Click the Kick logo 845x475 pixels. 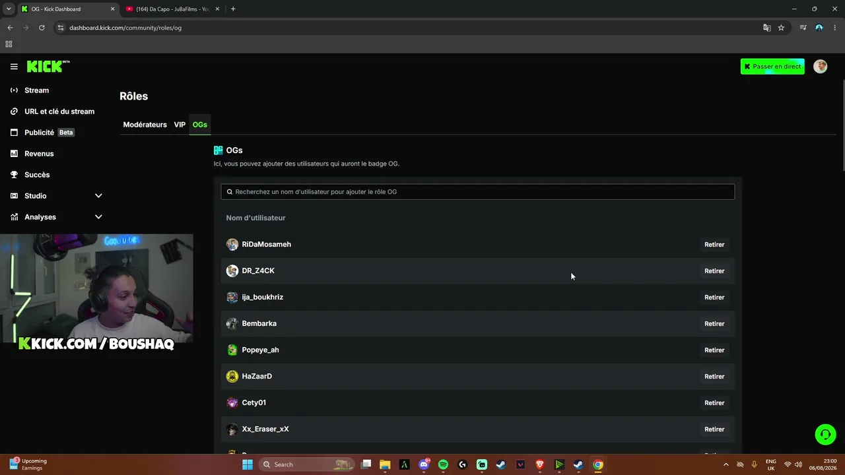click(x=48, y=66)
